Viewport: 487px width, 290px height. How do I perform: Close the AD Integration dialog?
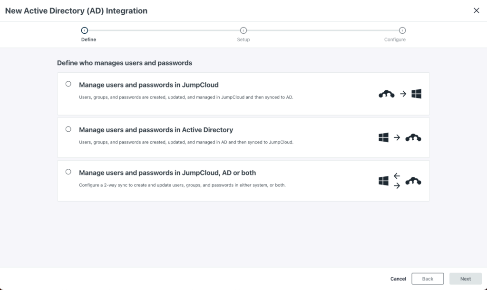[x=477, y=10]
